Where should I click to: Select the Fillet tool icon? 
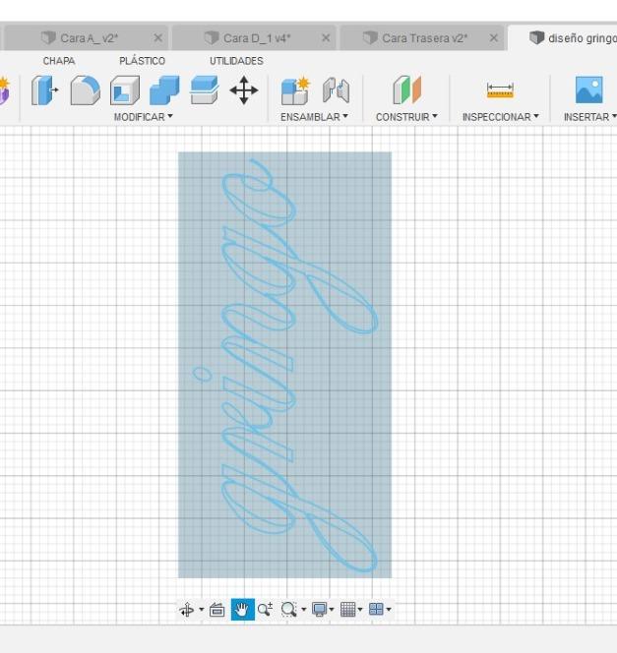point(85,89)
